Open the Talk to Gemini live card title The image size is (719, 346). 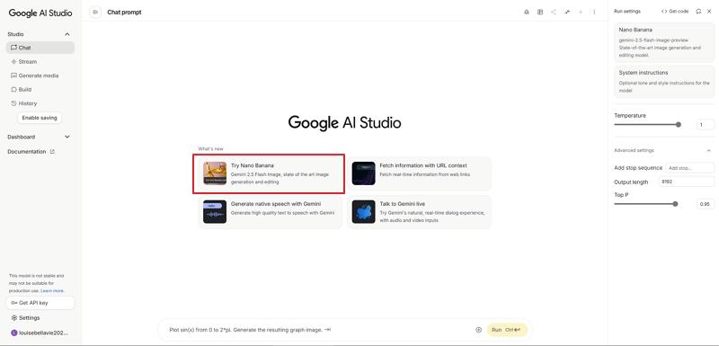402,204
